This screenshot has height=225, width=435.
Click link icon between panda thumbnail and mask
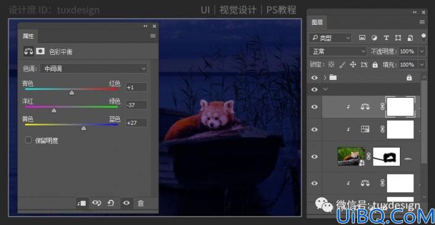(x=369, y=156)
